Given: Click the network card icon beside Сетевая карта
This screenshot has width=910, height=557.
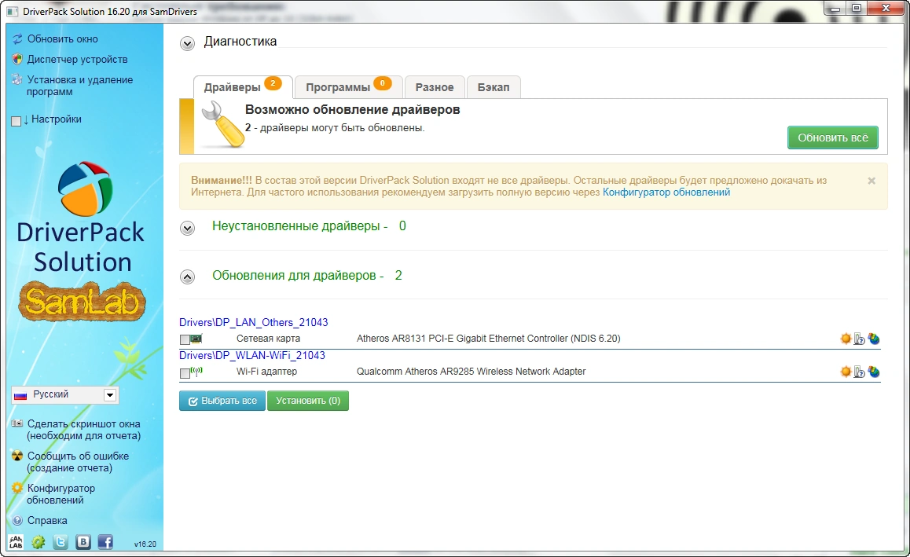Looking at the screenshot, I should 196,339.
